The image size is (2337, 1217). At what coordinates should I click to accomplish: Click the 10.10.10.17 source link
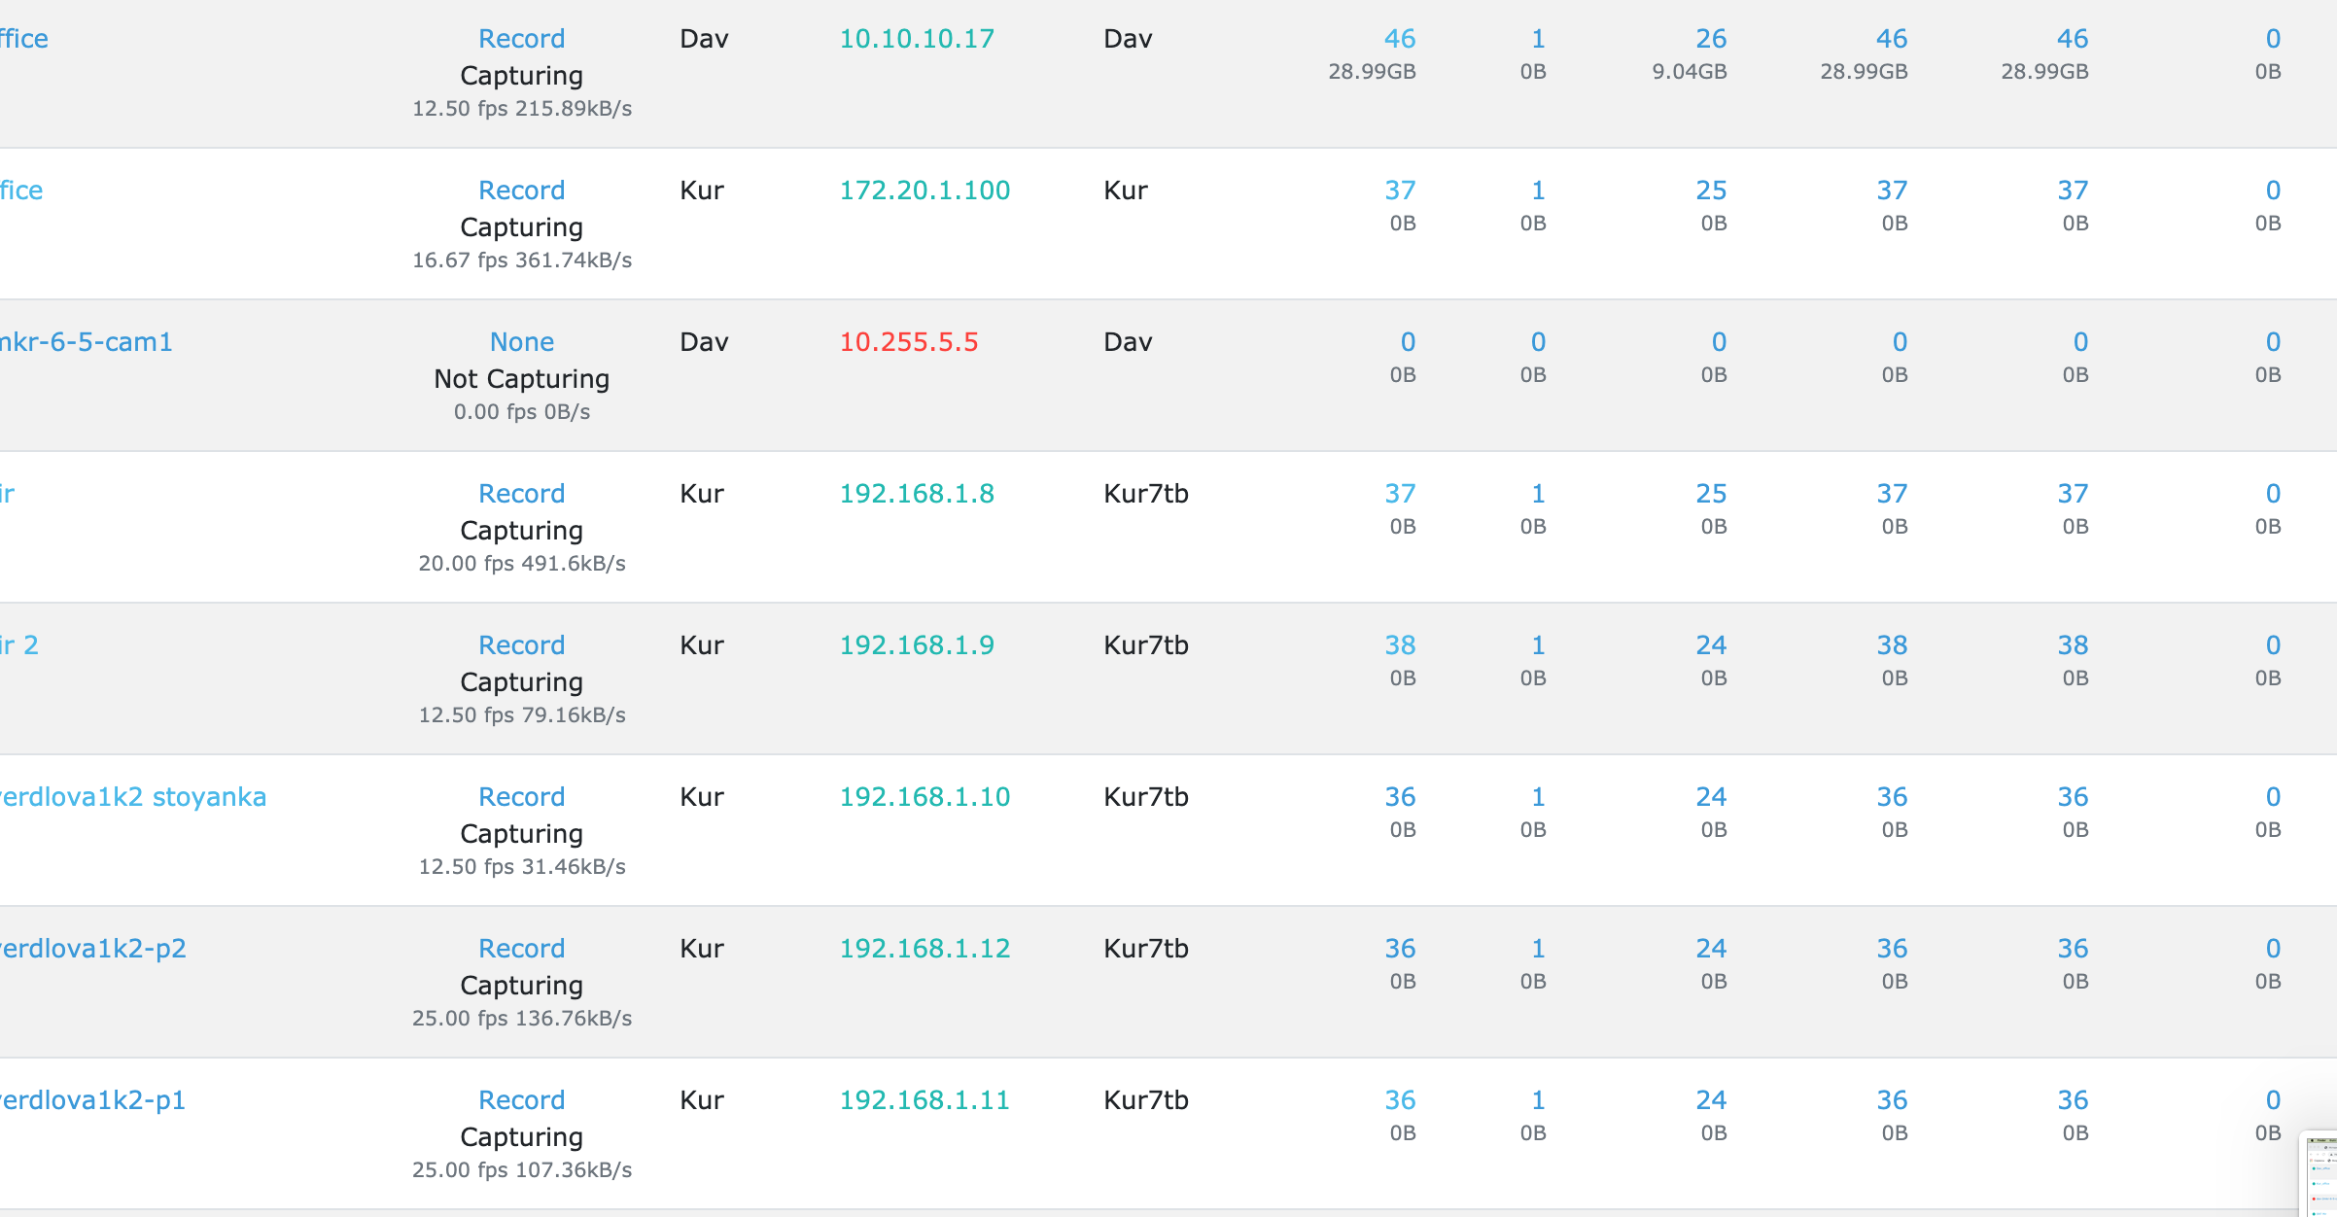pyautogui.click(x=916, y=39)
